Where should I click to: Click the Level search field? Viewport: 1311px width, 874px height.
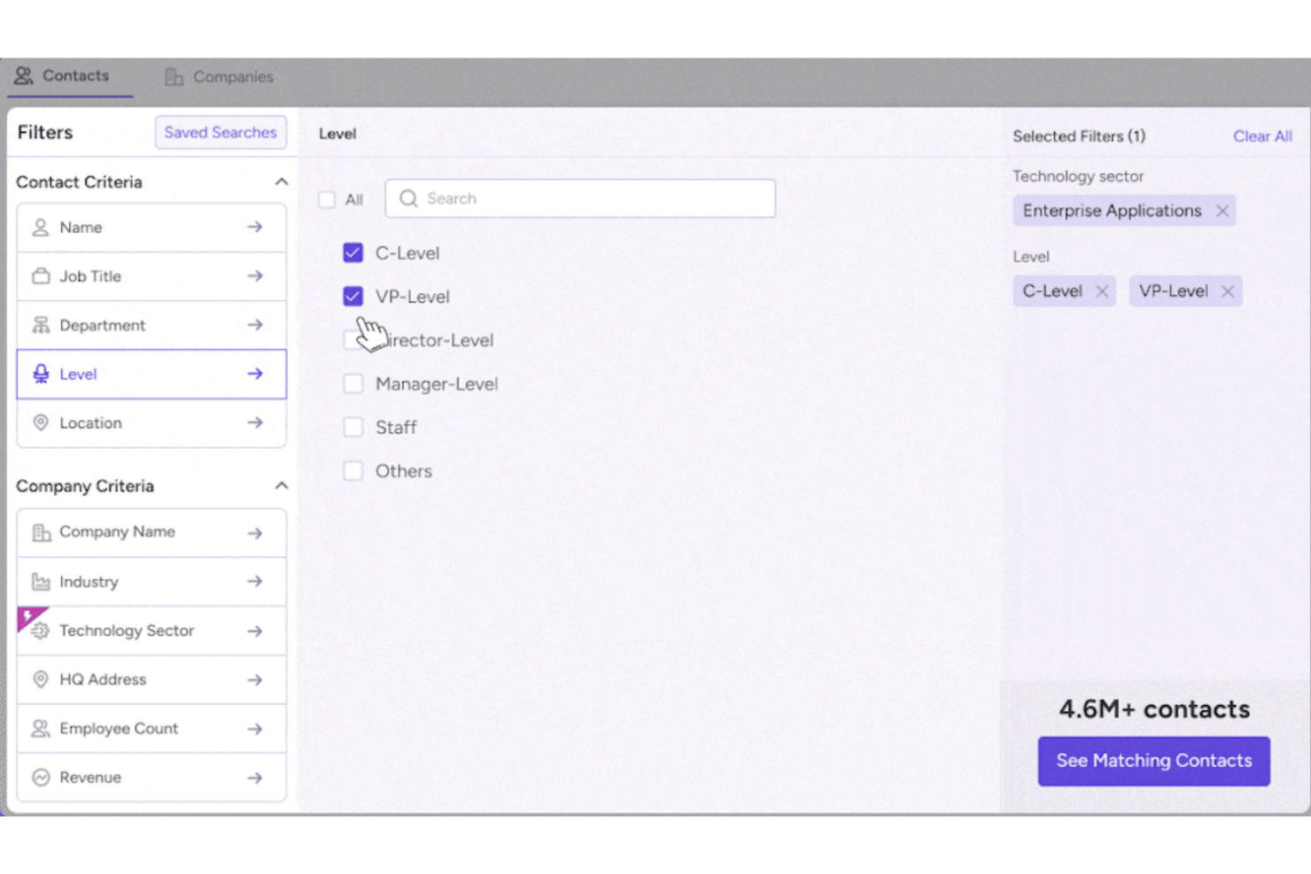580,198
